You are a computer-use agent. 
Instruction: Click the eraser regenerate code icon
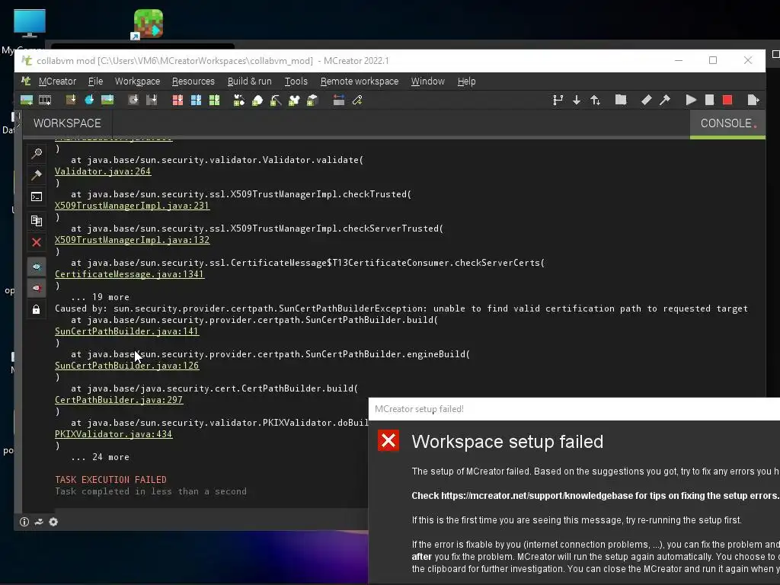click(x=646, y=100)
